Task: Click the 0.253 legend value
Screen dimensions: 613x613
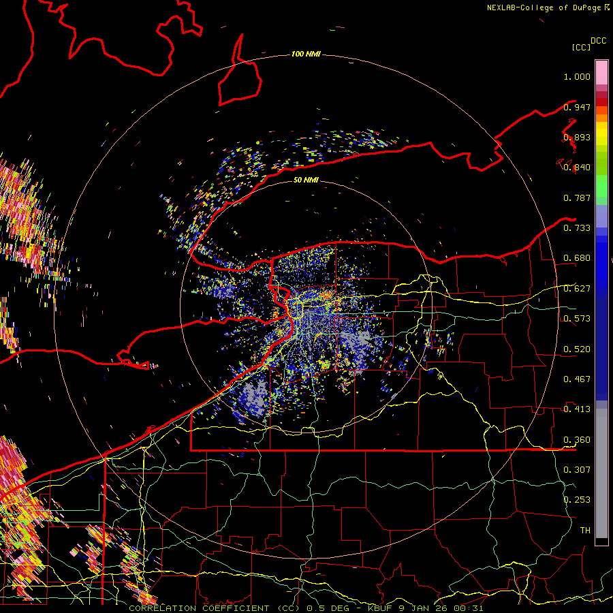Action: click(577, 500)
